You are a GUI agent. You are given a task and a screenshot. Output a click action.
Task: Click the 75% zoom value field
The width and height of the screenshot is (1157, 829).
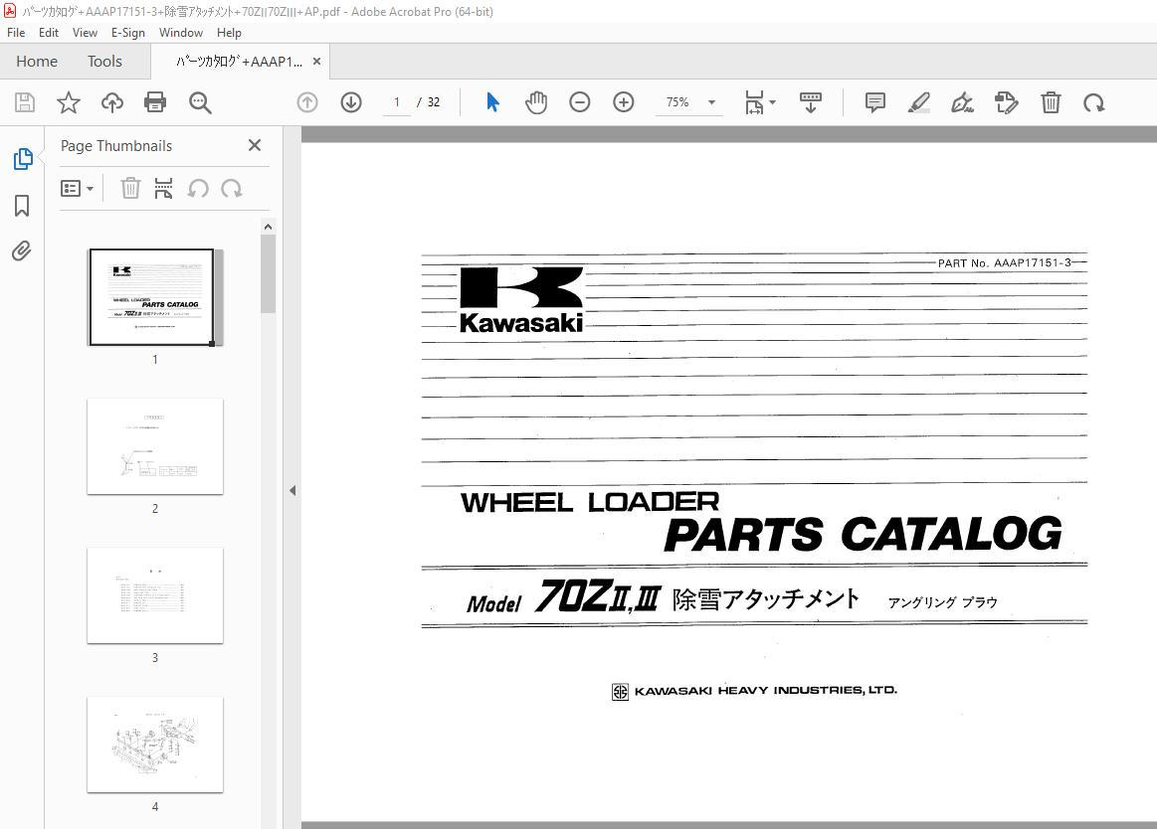click(677, 102)
